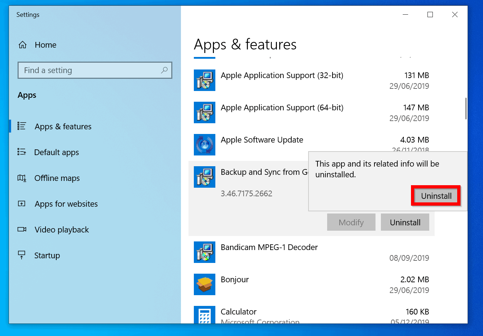Confirm Uninstall in the popup
This screenshot has width=483, height=336.
[x=436, y=196]
